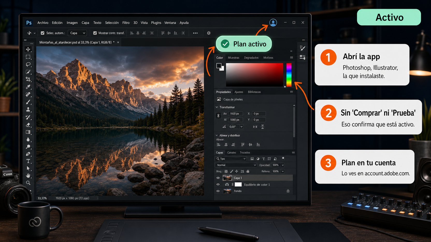Select the Clone Stamp tool
Image resolution: width=431 pixels, height=242 pixels.
[28, 110]
